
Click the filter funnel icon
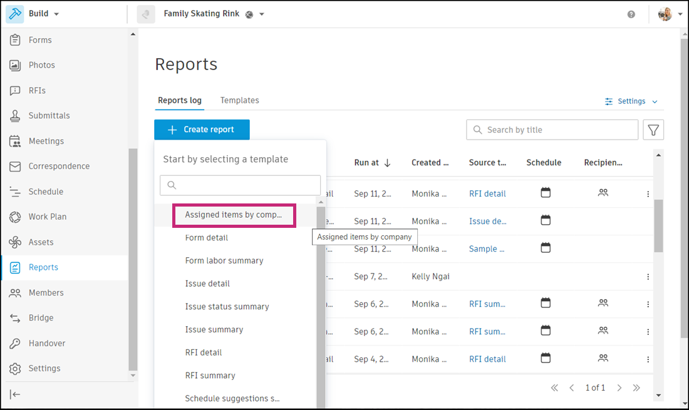tap(653, 130)
